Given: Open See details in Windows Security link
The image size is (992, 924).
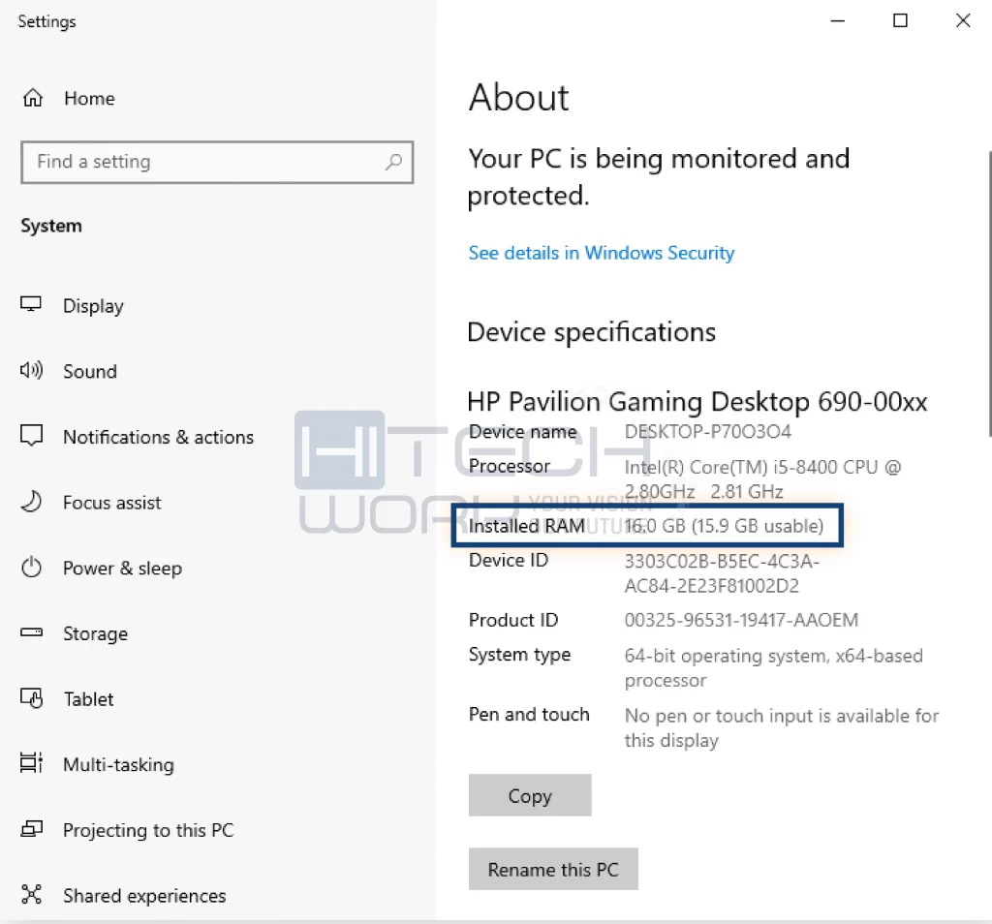Looking at the screenshot, I should [601, 253].
